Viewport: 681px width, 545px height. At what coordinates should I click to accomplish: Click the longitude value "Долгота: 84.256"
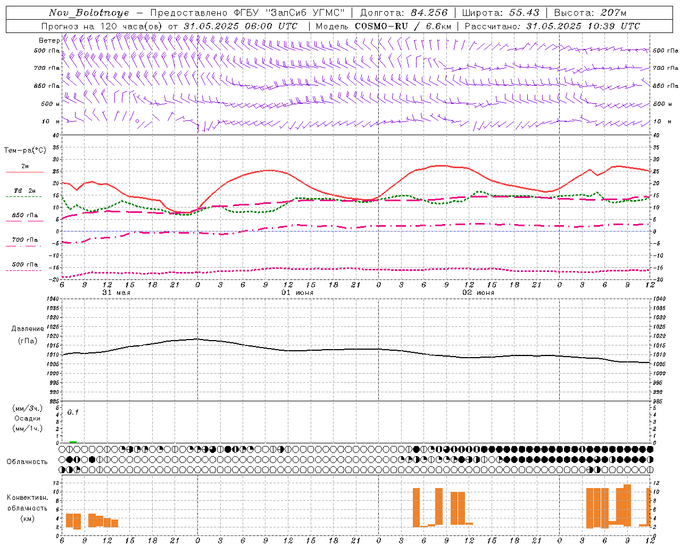(x=404, y=13)
